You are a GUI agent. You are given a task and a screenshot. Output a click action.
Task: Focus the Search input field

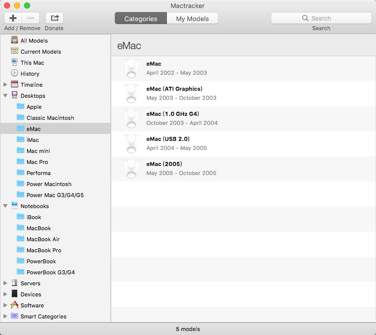(321, 18)
